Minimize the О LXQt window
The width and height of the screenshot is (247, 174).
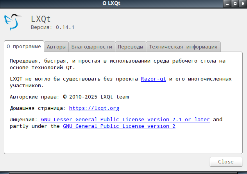click(227, 4)
